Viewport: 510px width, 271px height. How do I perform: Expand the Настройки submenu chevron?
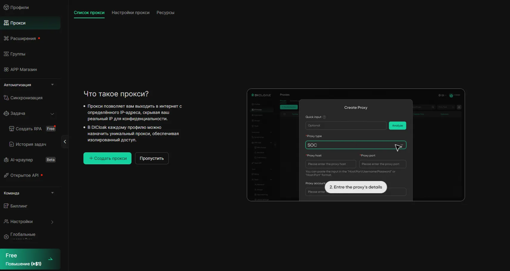[x=52, y=222]
